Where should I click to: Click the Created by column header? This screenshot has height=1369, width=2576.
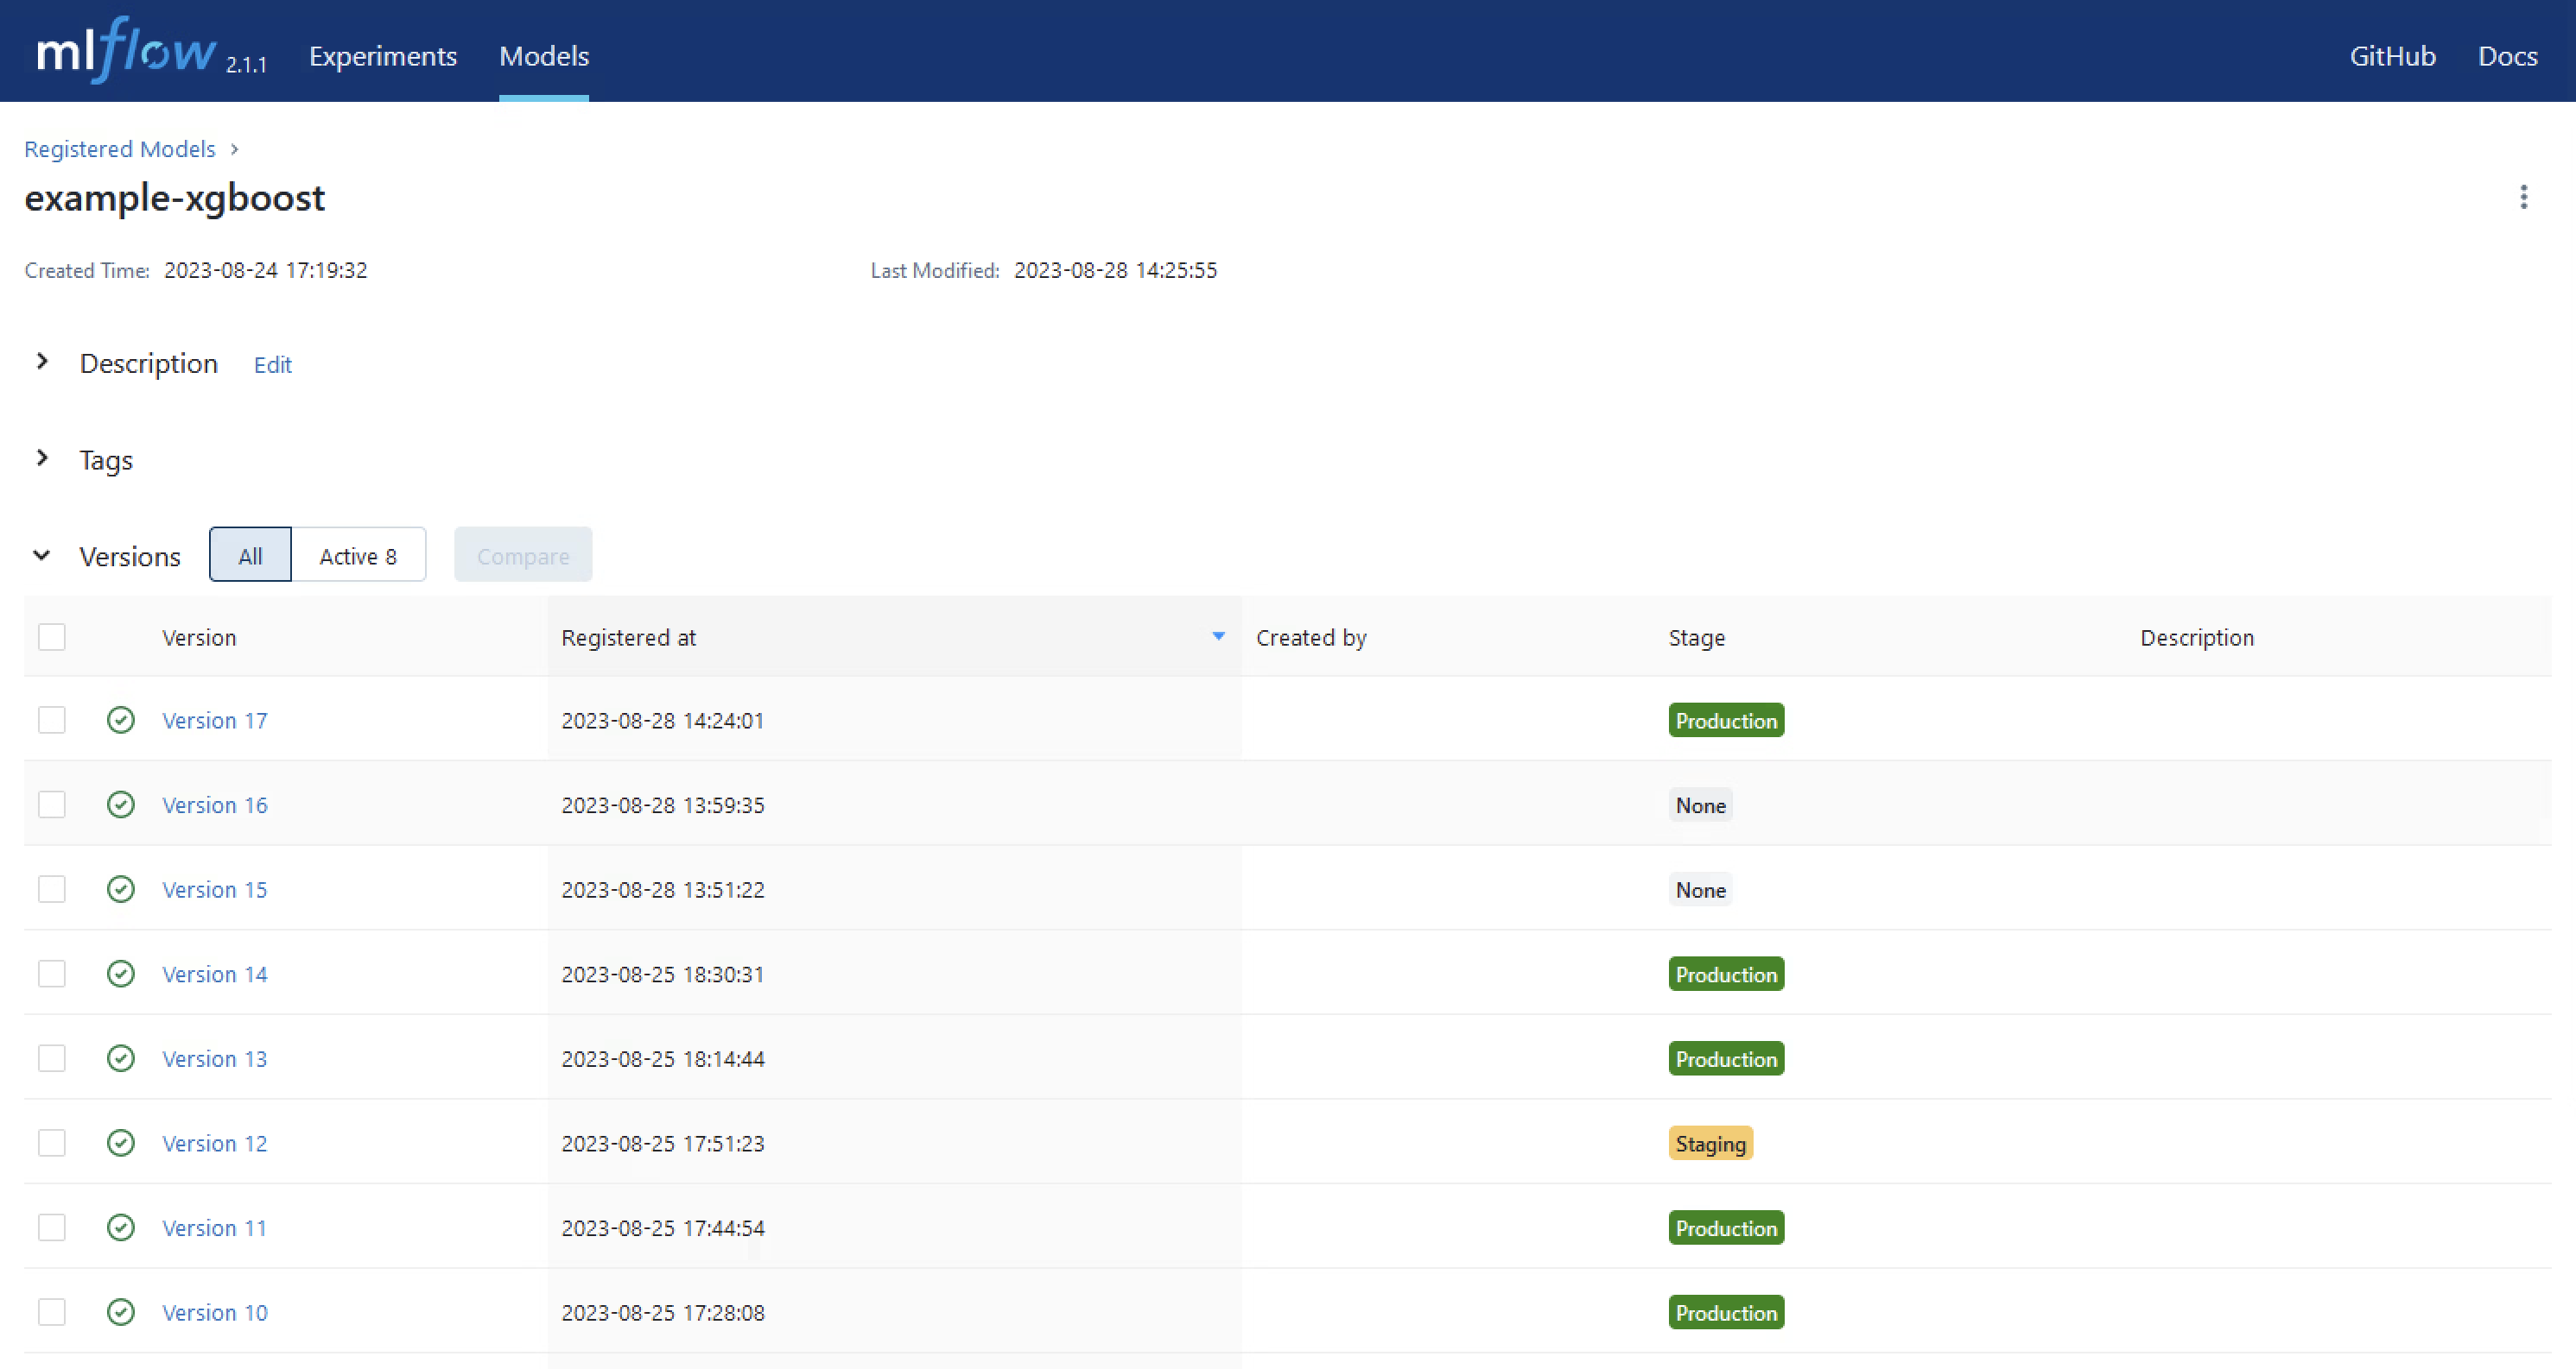[1311, 638]
